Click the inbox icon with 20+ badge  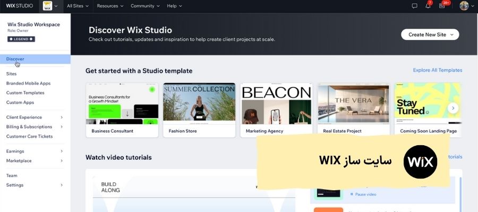tap(442, 6)
